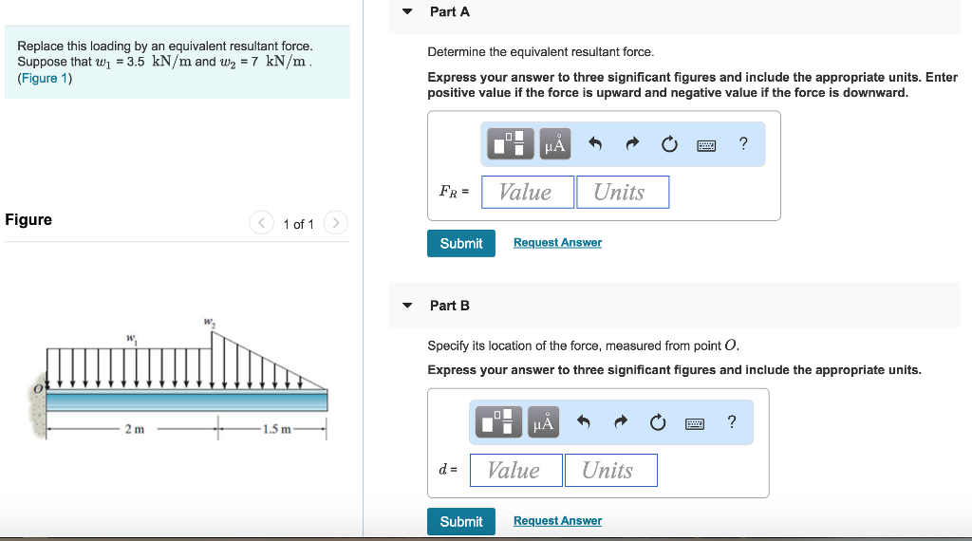972x541 pixels.
Task: Open symbols (µÅ) menu in Part B
Action: [x=543, y=422]
